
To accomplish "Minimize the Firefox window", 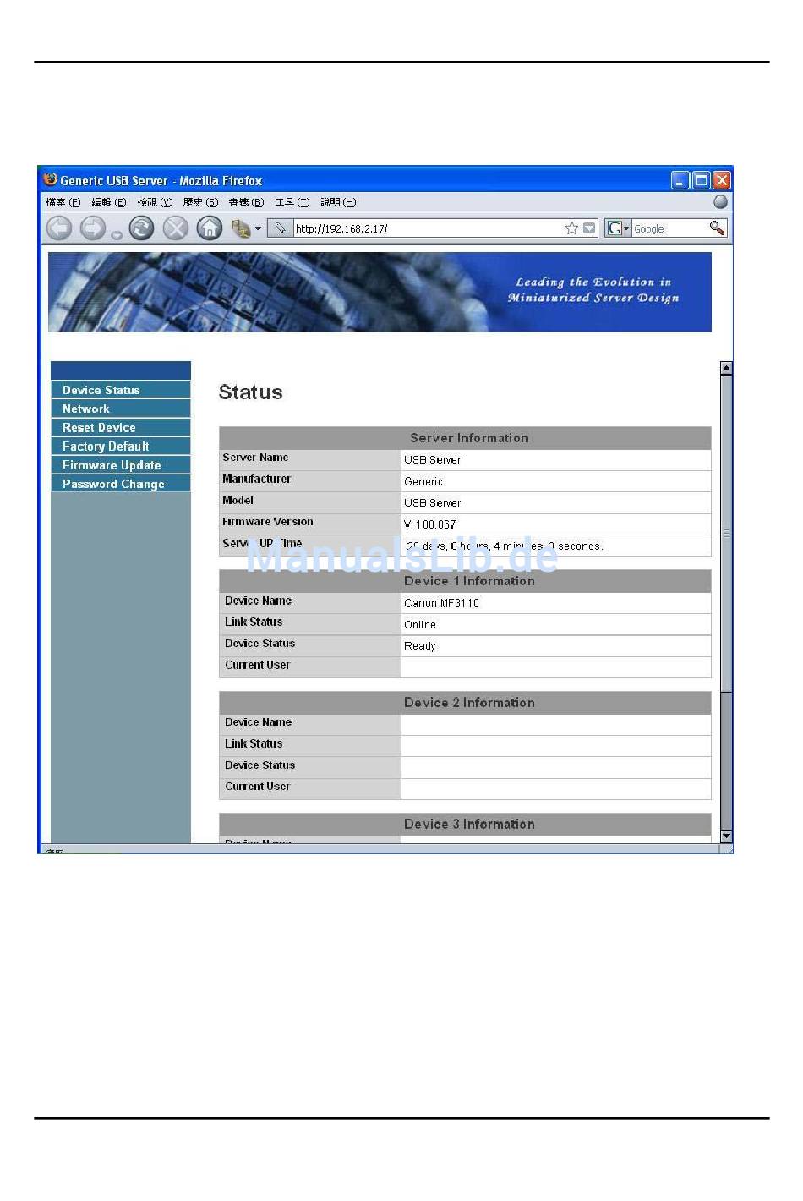I will click(x=680, y=180).
